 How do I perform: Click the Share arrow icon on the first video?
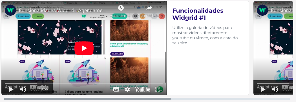149,8
